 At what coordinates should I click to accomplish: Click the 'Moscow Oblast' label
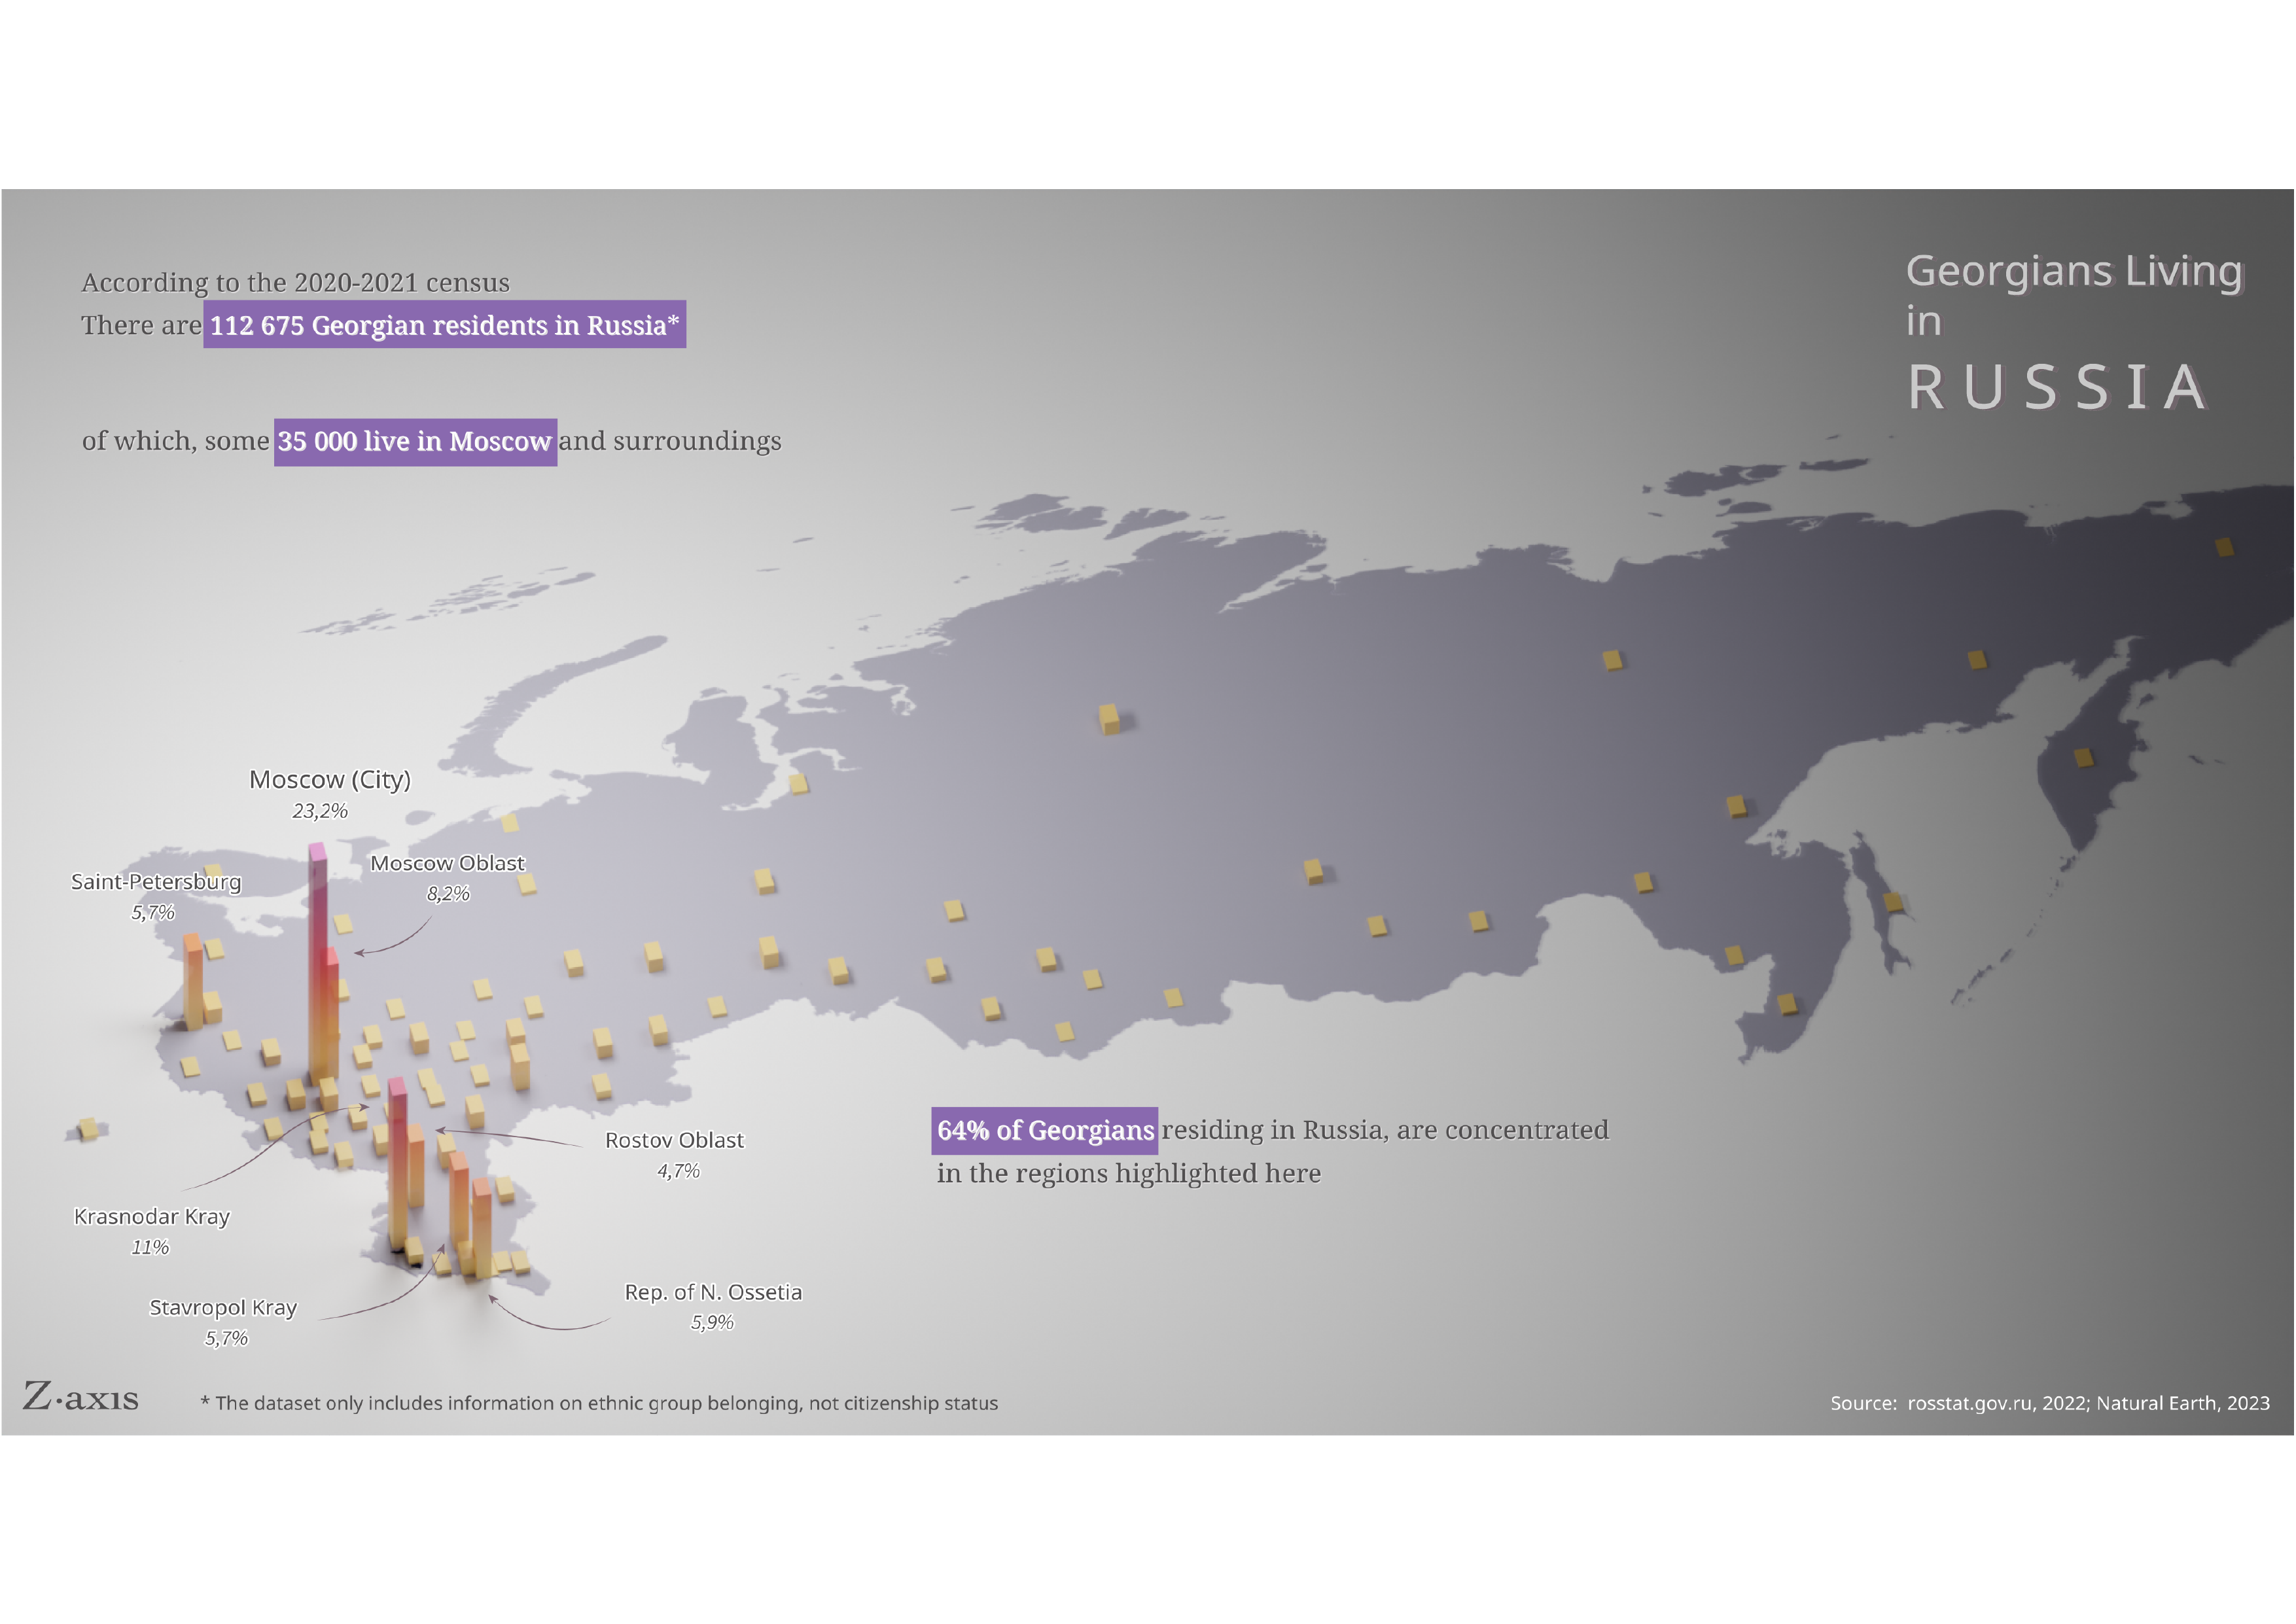[447, 863]
